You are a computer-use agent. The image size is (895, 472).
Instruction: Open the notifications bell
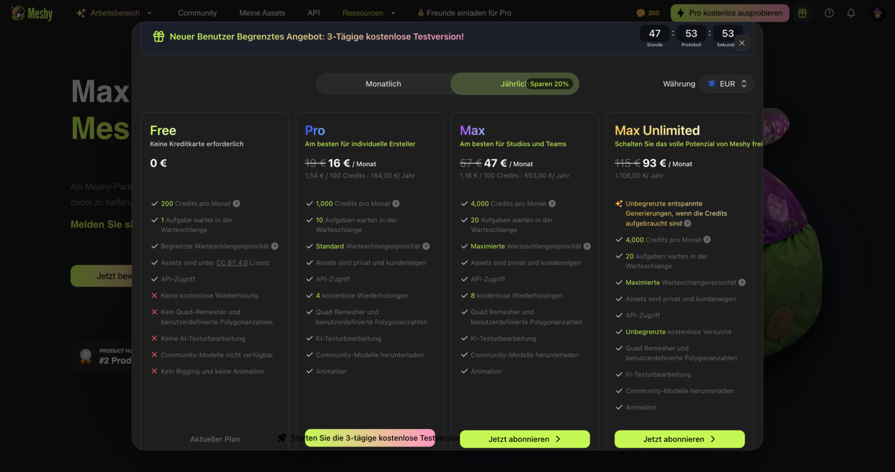[x=851, y=13]
